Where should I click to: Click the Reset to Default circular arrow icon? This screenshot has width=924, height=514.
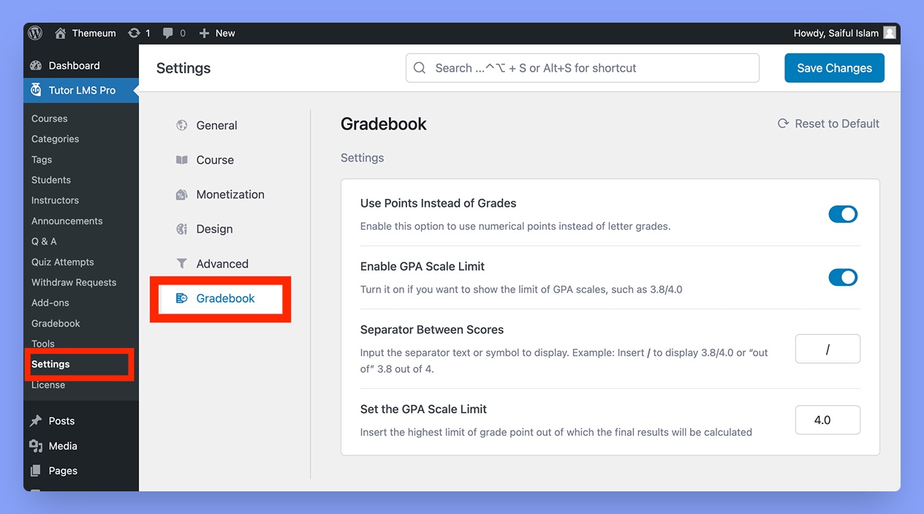(783, 124)
